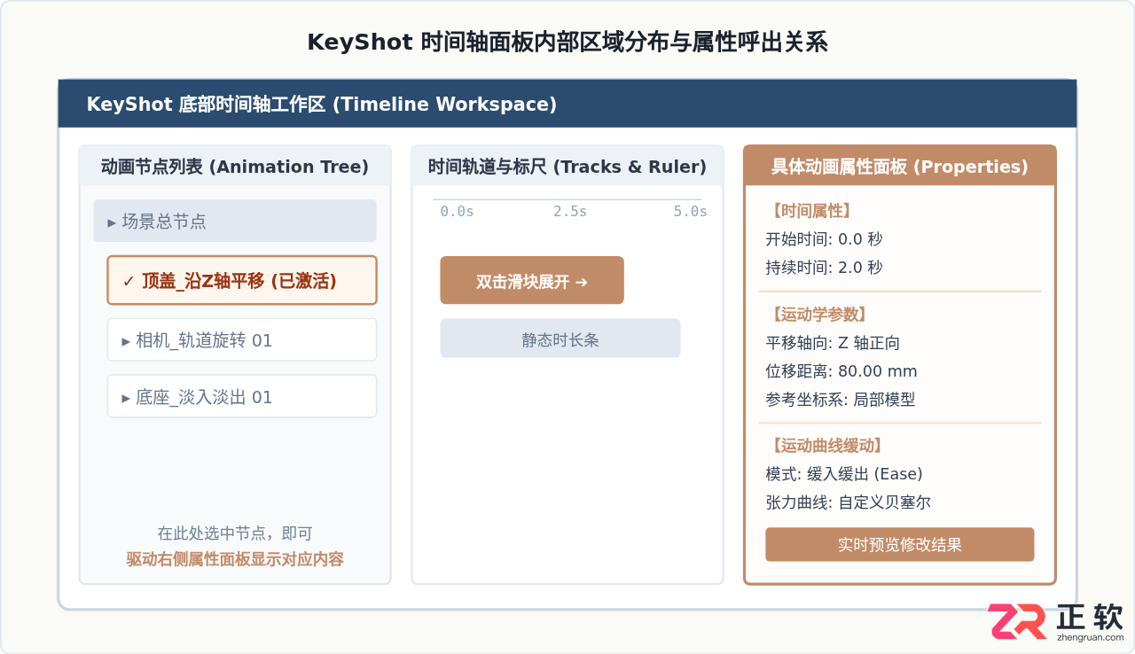Open the 张力曲线: 自定义贝塞尔 setting
The width and height of the screenshot is (1135, 654).
click(848, 502)
